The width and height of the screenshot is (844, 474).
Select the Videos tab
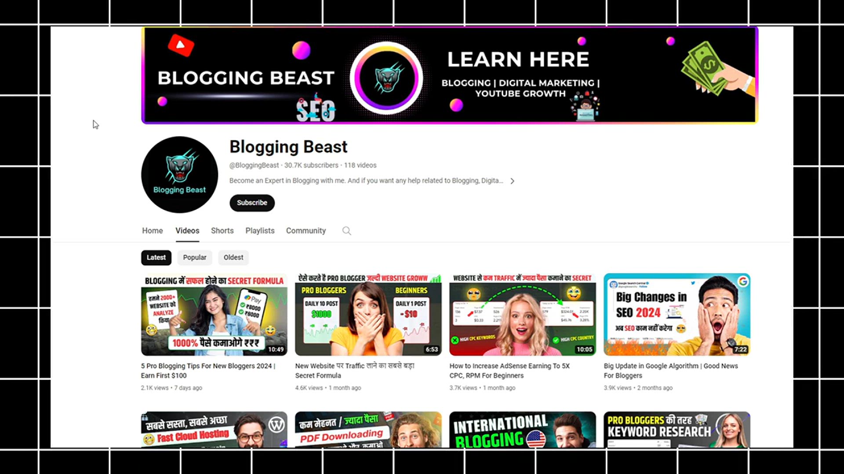coord(187,231)
